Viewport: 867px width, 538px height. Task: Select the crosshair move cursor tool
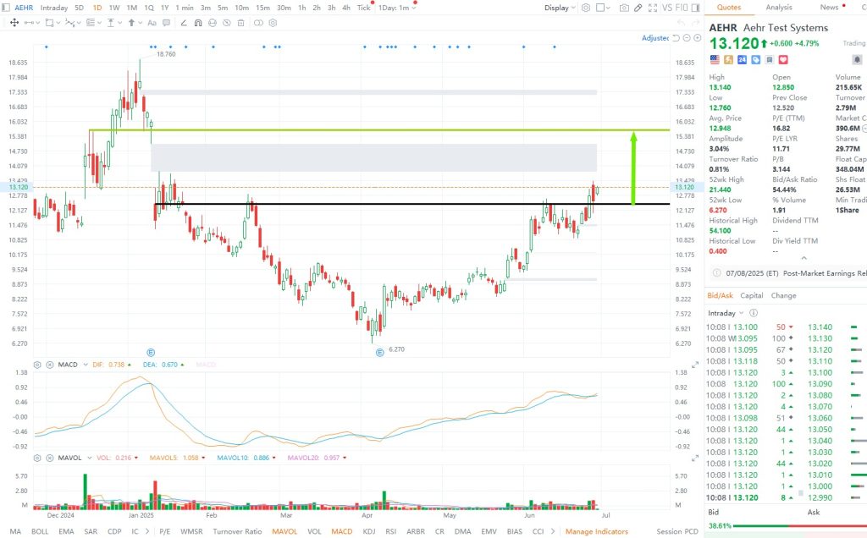(14, 23)
